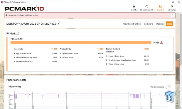
Task: Click the Essentials score 11 383
Action: click(54, 49)
